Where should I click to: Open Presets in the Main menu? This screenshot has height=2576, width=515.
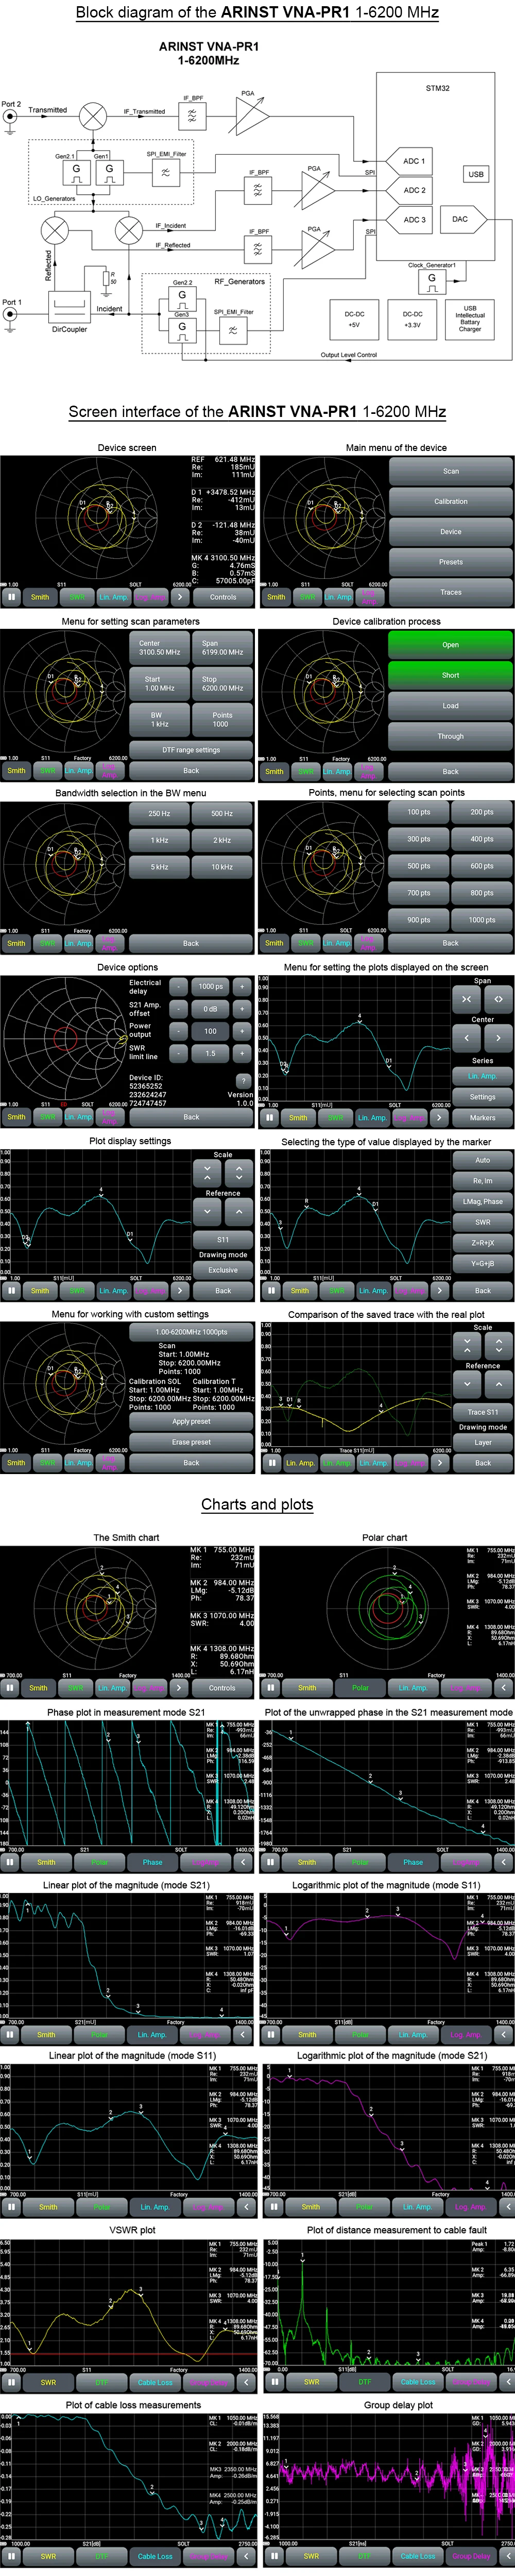[x=451, y=562]
